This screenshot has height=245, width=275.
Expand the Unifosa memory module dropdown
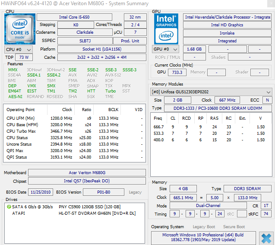(x=211, y=92)
